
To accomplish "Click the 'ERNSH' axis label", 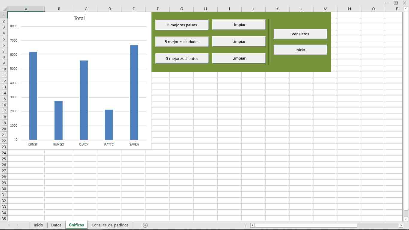I will pyautogui.click(x=33, y=144).
